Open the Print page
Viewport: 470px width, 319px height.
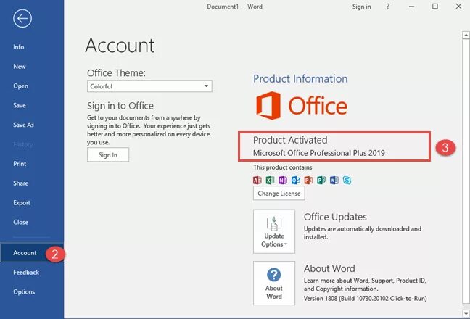(x=20, y=164)
